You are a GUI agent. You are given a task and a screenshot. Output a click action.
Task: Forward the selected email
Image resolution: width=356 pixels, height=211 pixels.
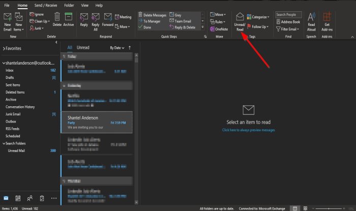108,19
